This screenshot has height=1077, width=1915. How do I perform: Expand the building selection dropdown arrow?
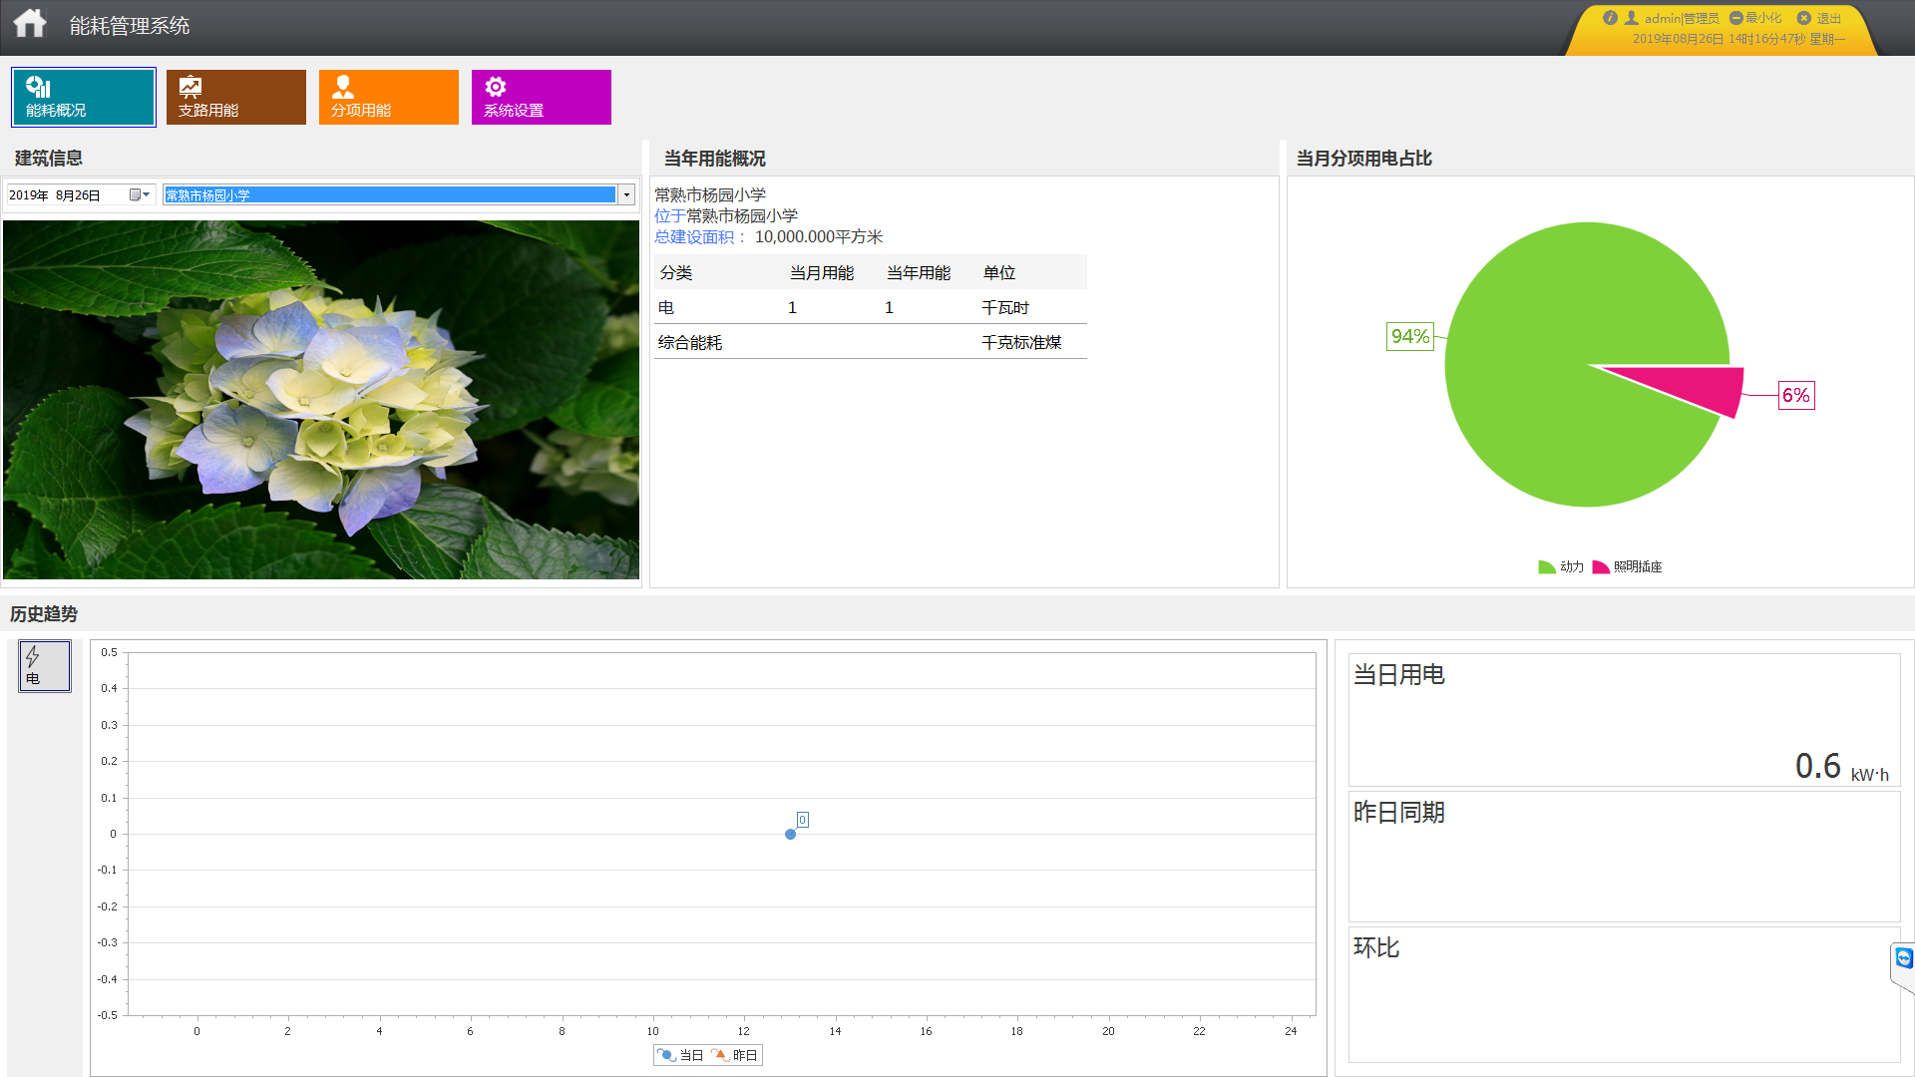[626, 194]
